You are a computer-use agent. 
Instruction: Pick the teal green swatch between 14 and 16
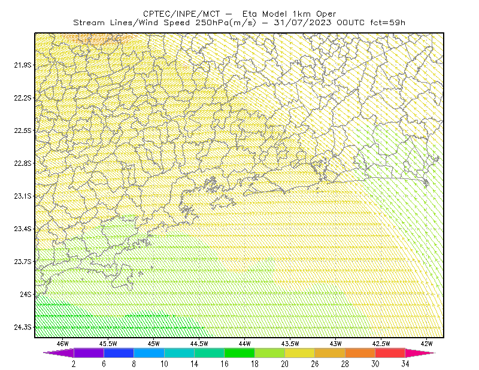(209, 353)
